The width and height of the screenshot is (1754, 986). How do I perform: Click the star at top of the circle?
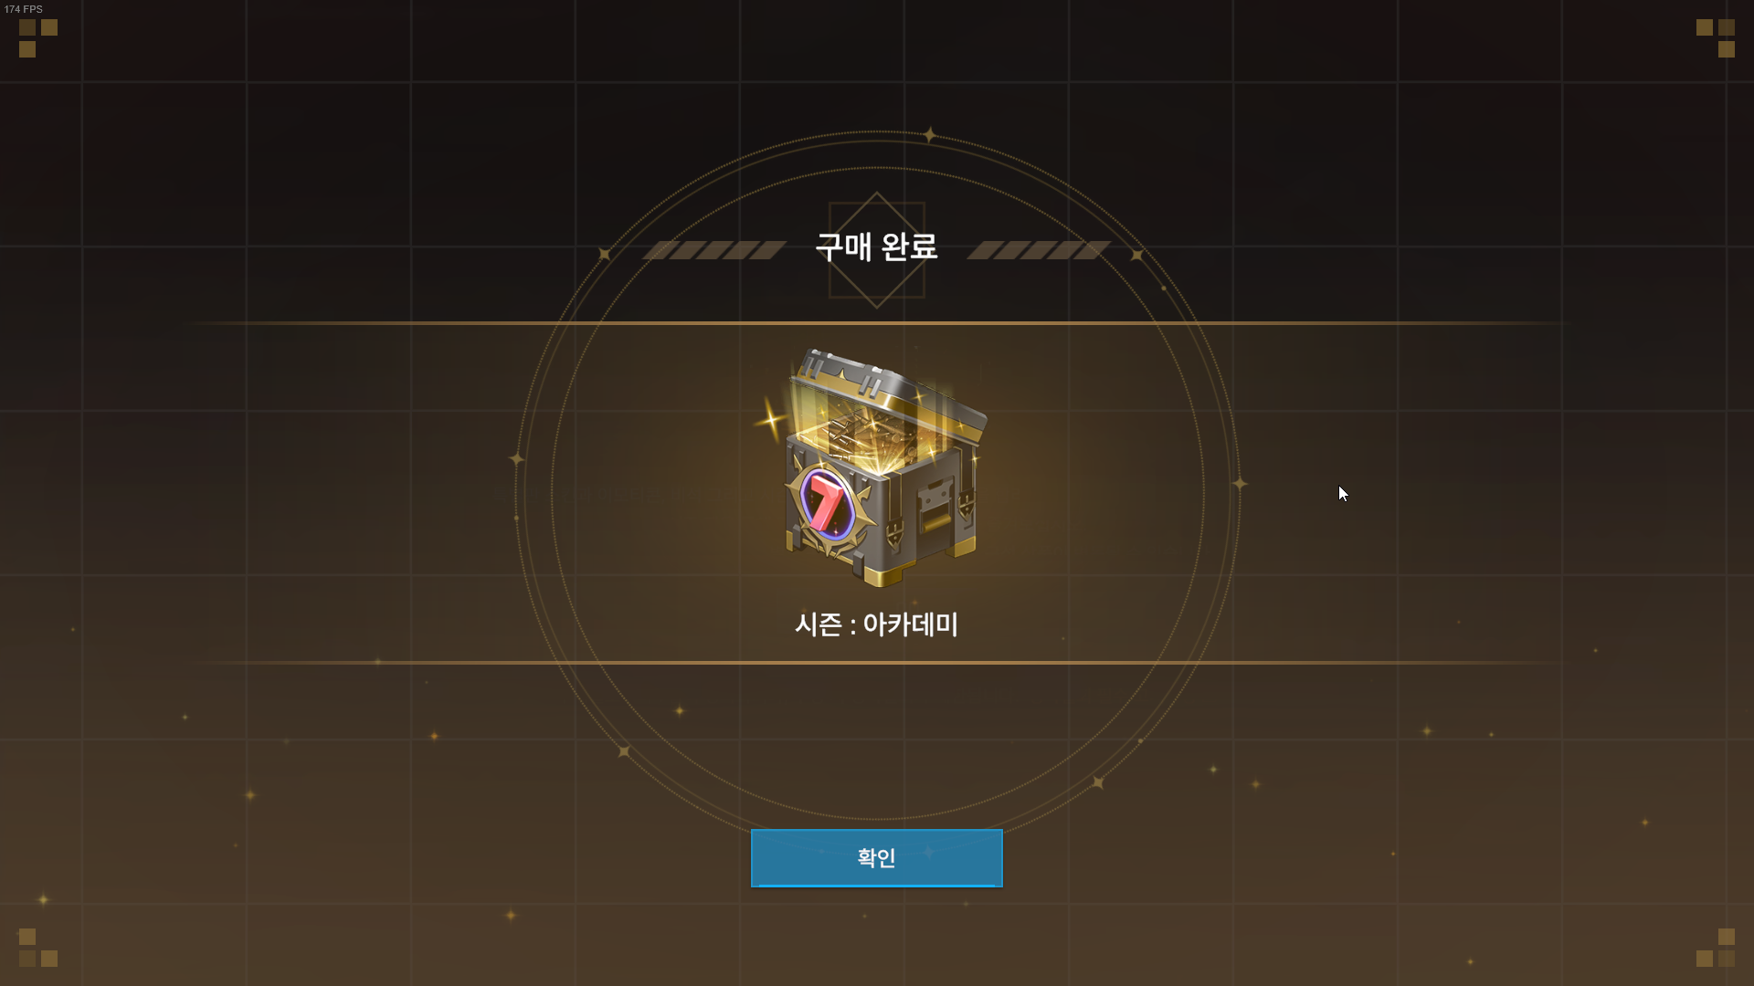point(929,135)
